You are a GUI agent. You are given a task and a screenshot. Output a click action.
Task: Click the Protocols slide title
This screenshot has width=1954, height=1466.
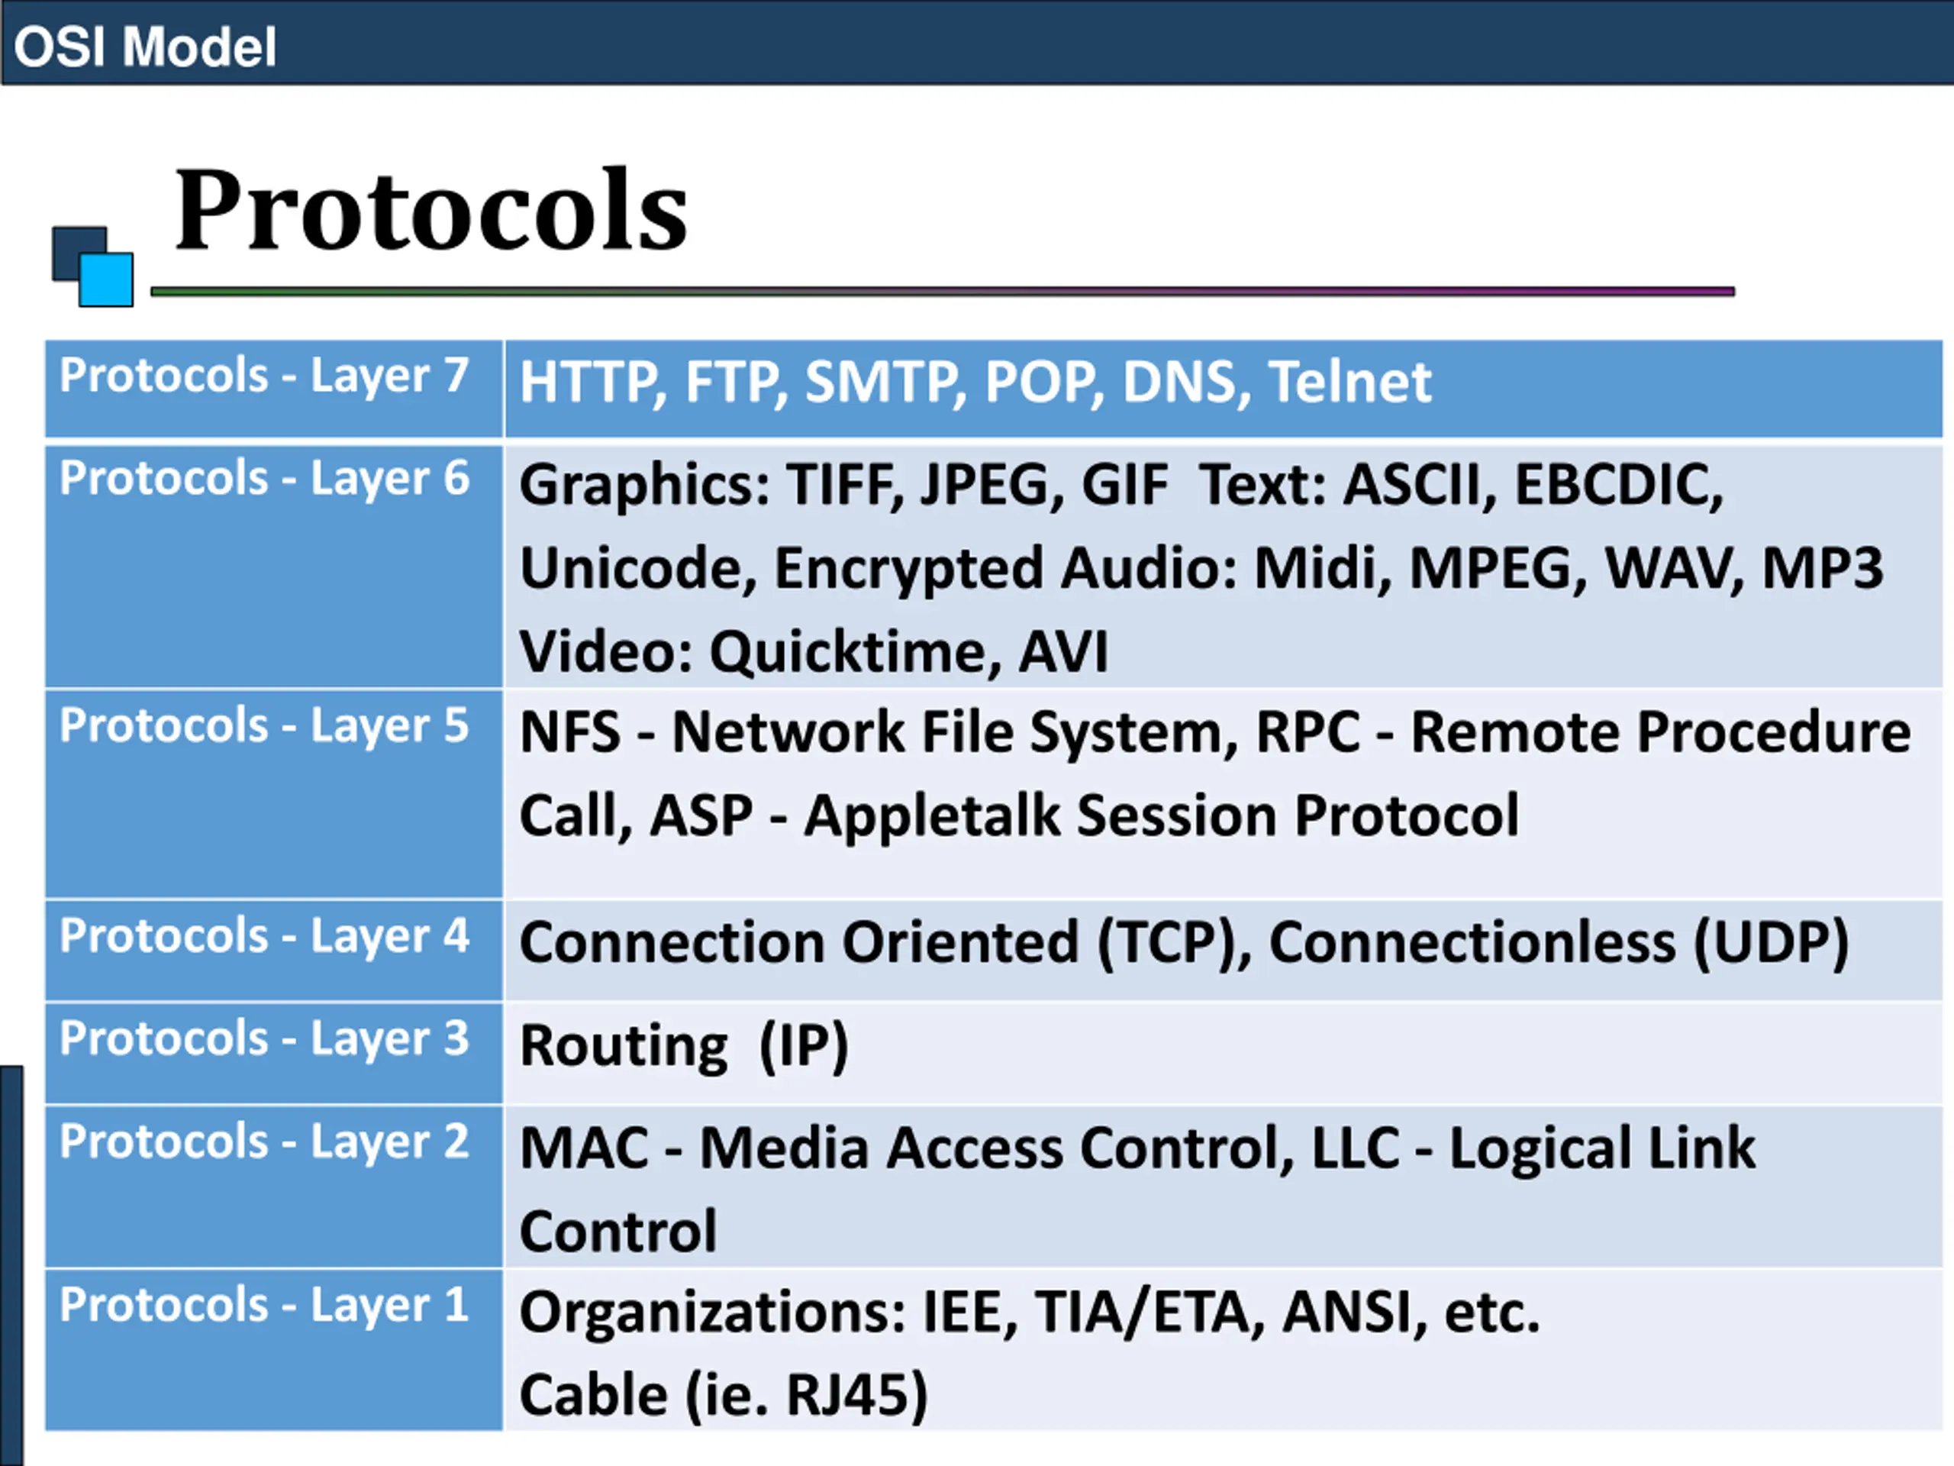point(431,210)
